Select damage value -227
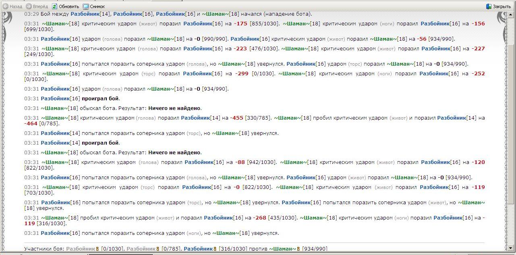Screen dimensions: 516x255 coord(478,48)
